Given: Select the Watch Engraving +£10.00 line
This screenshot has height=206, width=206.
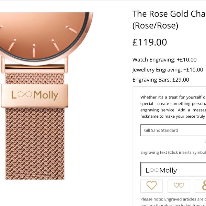Looking at the screenshot, I should coord(164,60).
